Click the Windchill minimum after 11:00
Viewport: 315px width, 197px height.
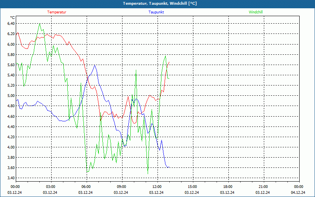[148, 174]
